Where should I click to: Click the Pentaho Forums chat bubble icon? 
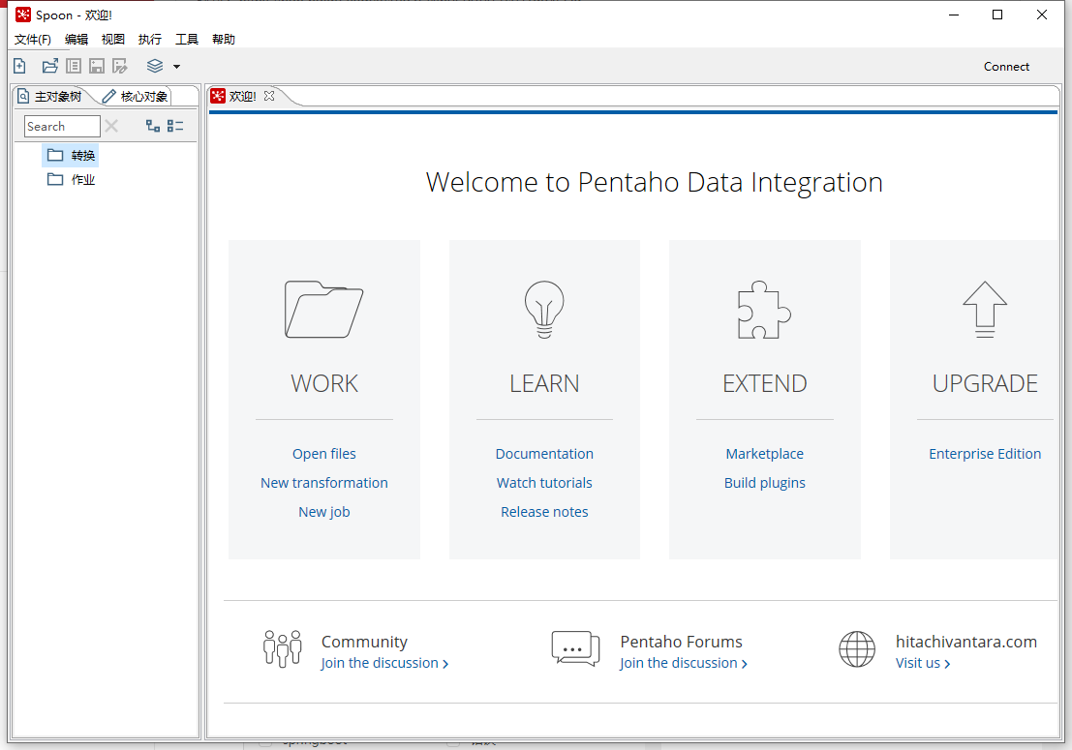tap(575, 648)
